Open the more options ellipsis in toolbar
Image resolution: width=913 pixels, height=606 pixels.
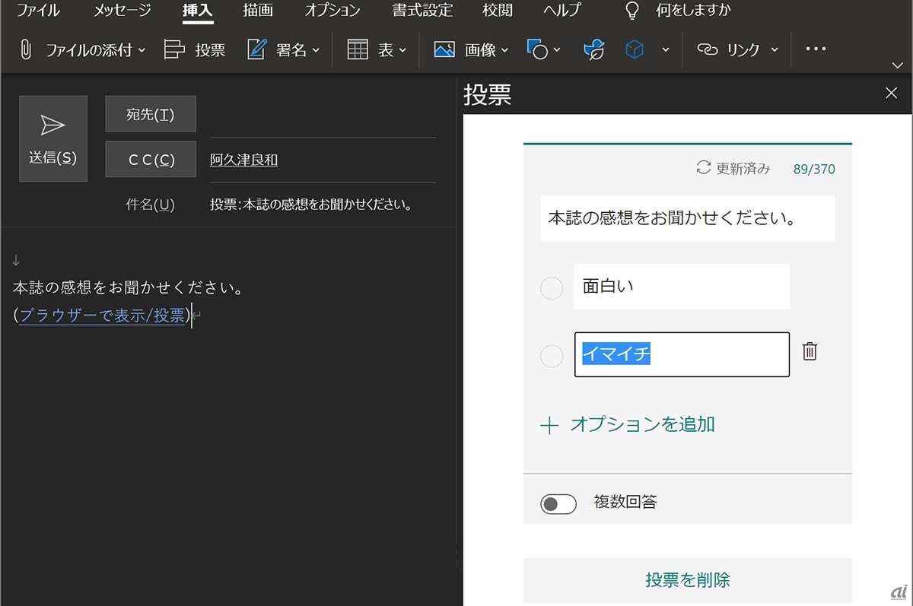tap(816, 49)
